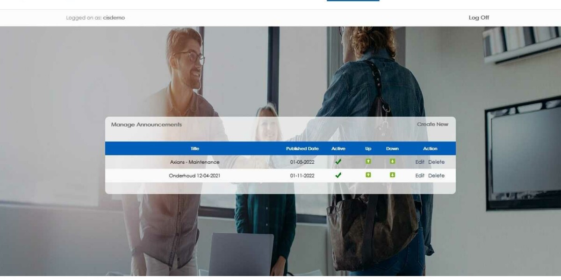Move Onderhoud 12-04-2021 announcement down
Viewport: 561px width, 280px height.
point(392,175)
